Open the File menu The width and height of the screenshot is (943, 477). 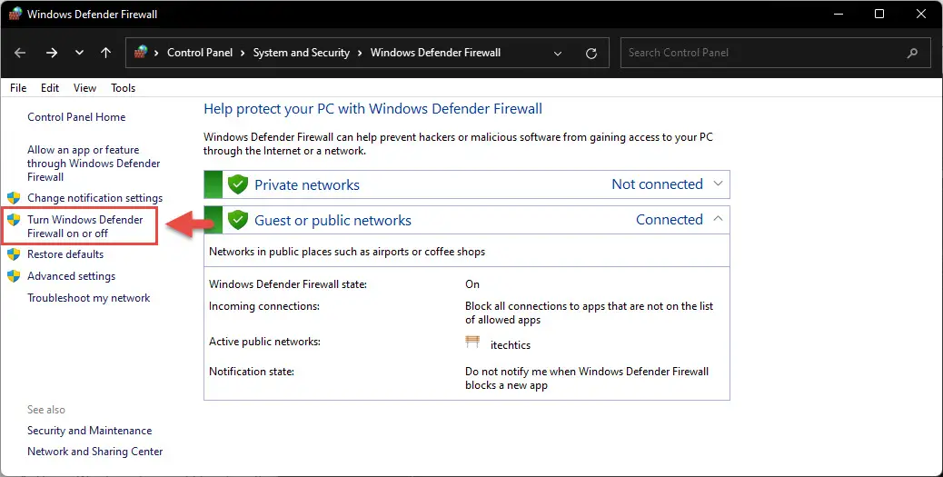click(18, 88)
